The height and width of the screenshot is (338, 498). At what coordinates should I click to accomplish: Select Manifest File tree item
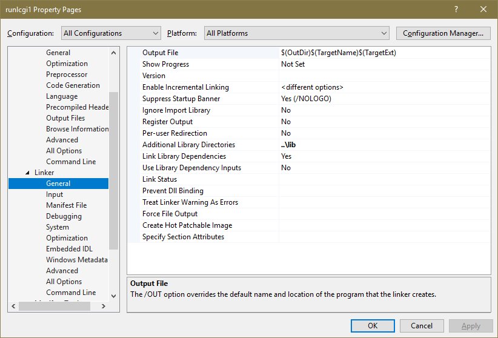tap(67, 205)
